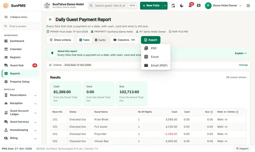Expand Reception module chevron
255x152 pixels.
tap(35, 104)
